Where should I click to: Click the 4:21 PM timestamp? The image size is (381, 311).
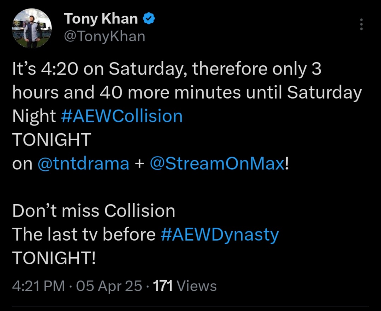tap(38, 286)
